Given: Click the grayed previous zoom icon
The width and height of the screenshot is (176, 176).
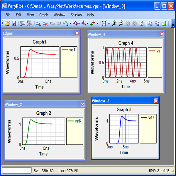Looking at the screenshot, I should tap(128, 23).
